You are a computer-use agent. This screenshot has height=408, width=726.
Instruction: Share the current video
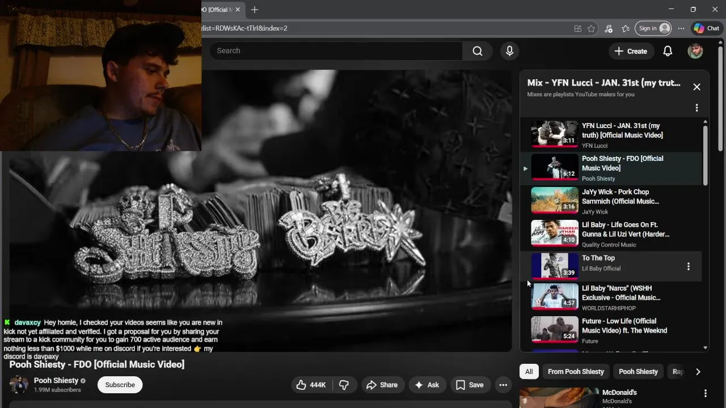coord(382,385)
